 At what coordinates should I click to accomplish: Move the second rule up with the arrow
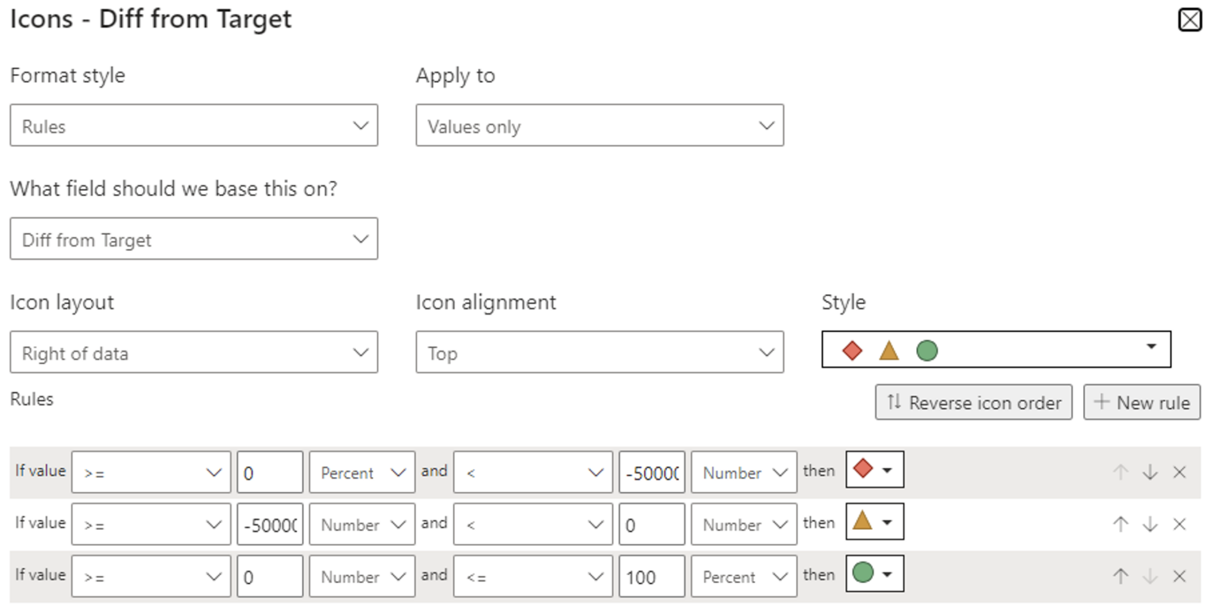pyautogui.click(x=1120, y=522)
